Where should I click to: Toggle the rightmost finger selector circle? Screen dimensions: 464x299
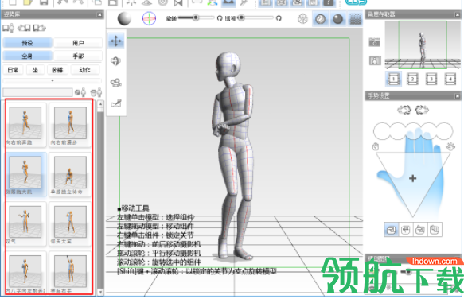pos(444,131)
